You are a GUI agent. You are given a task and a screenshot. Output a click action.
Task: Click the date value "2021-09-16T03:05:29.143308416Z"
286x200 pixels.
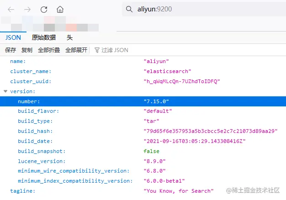[195, 141]
